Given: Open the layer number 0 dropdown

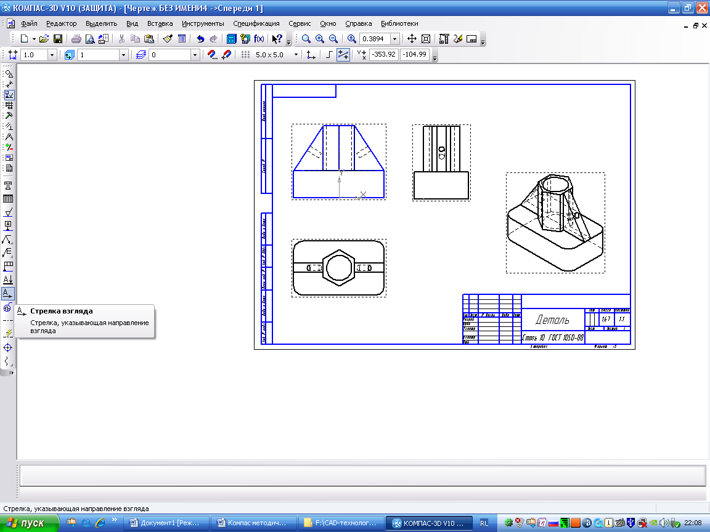Looking at the screenshot, I should pyautogui.click(x=195, y=55).
